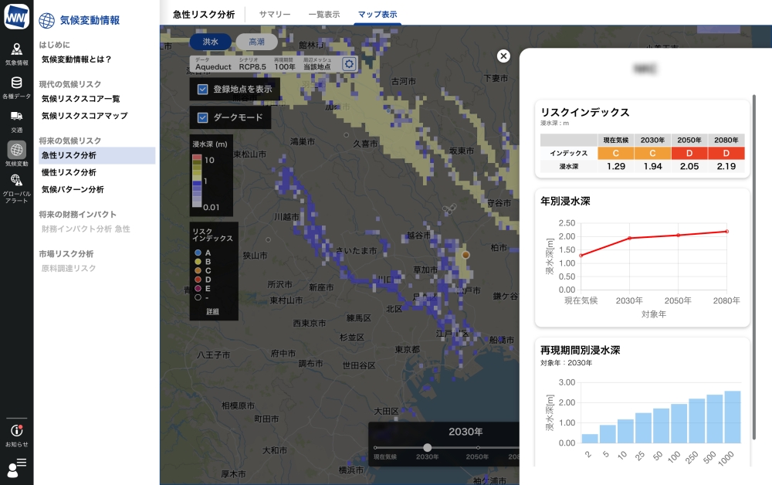Switch to the サマリー tab
The image size is (772, 485).
(x=275, y=14)
